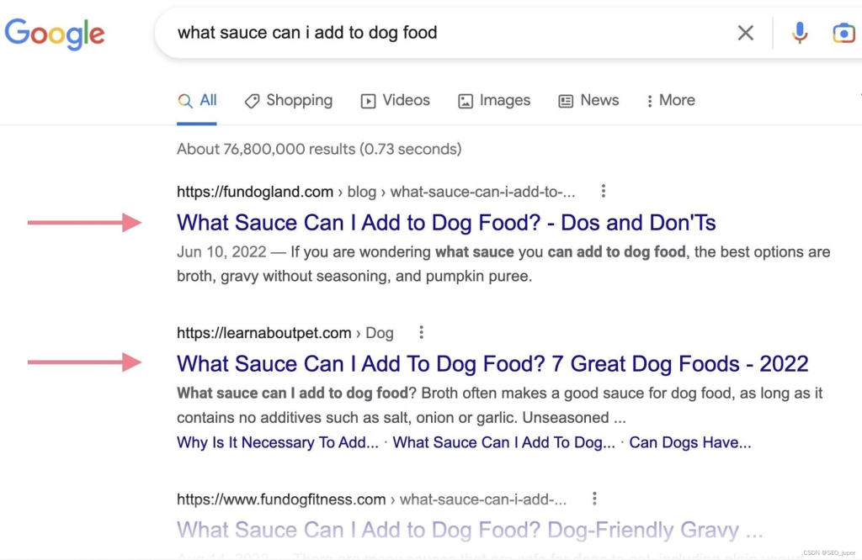
Task: Start voice search with microphone icon
Action: click(x=800, y=33)
